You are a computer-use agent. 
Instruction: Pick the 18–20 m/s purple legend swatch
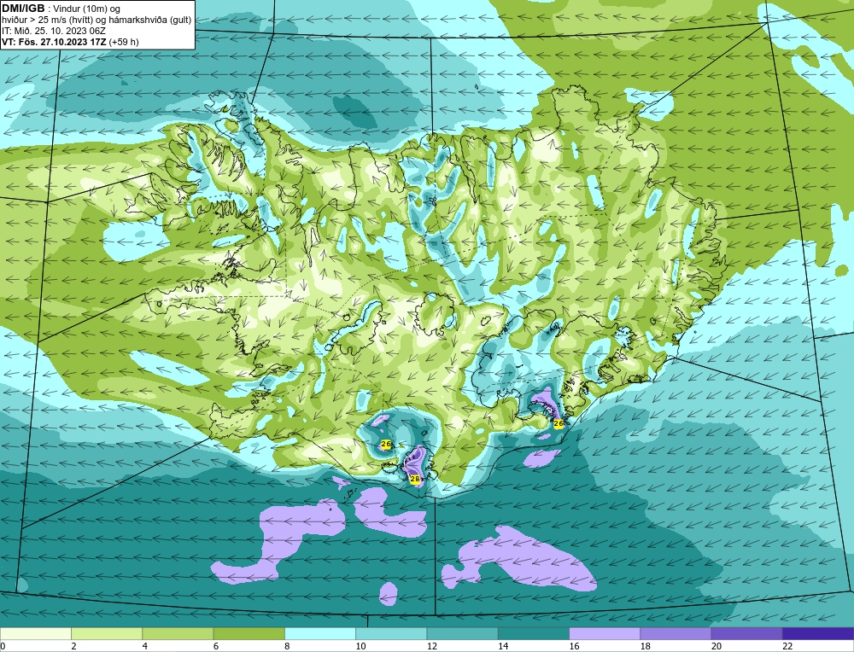[x=676, y=633]
